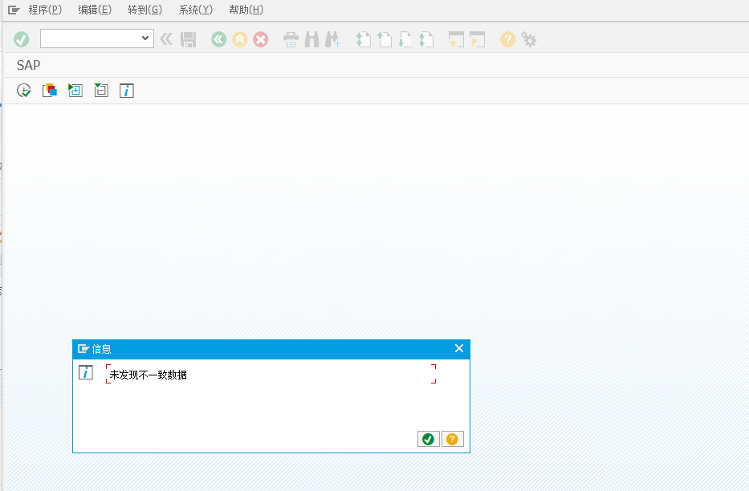Image resolution: width=749 pixels, height=491 pixels.
Task: Click the program documentation info icon
Action: 127,91
